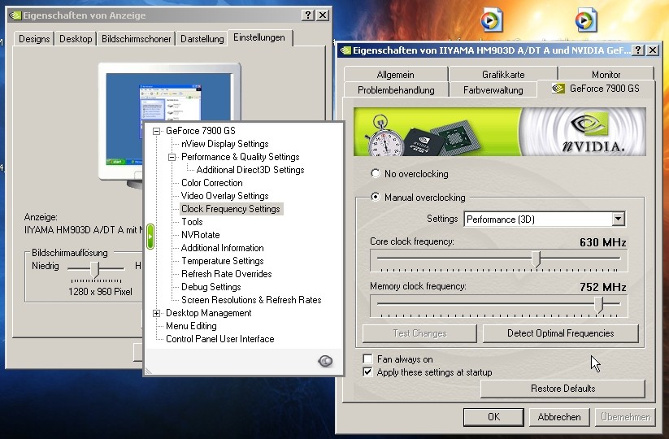Open Tools in the NVIDIA tree
The image size is (669, 439).
[x=192, y=222]
